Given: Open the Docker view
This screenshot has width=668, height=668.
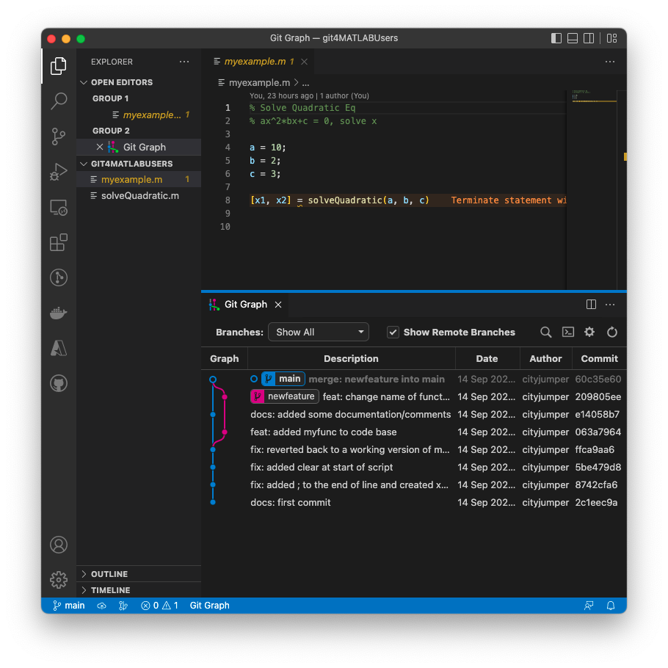Looking at the screenshot, I should pyautogui.click(x=59, y=313).
